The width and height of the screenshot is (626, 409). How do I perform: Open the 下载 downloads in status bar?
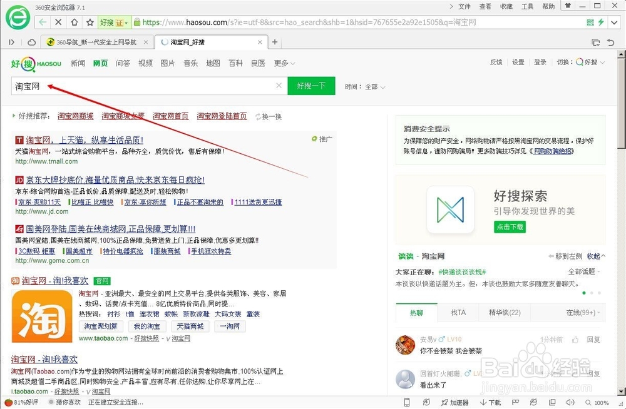[x=490, y=402]
